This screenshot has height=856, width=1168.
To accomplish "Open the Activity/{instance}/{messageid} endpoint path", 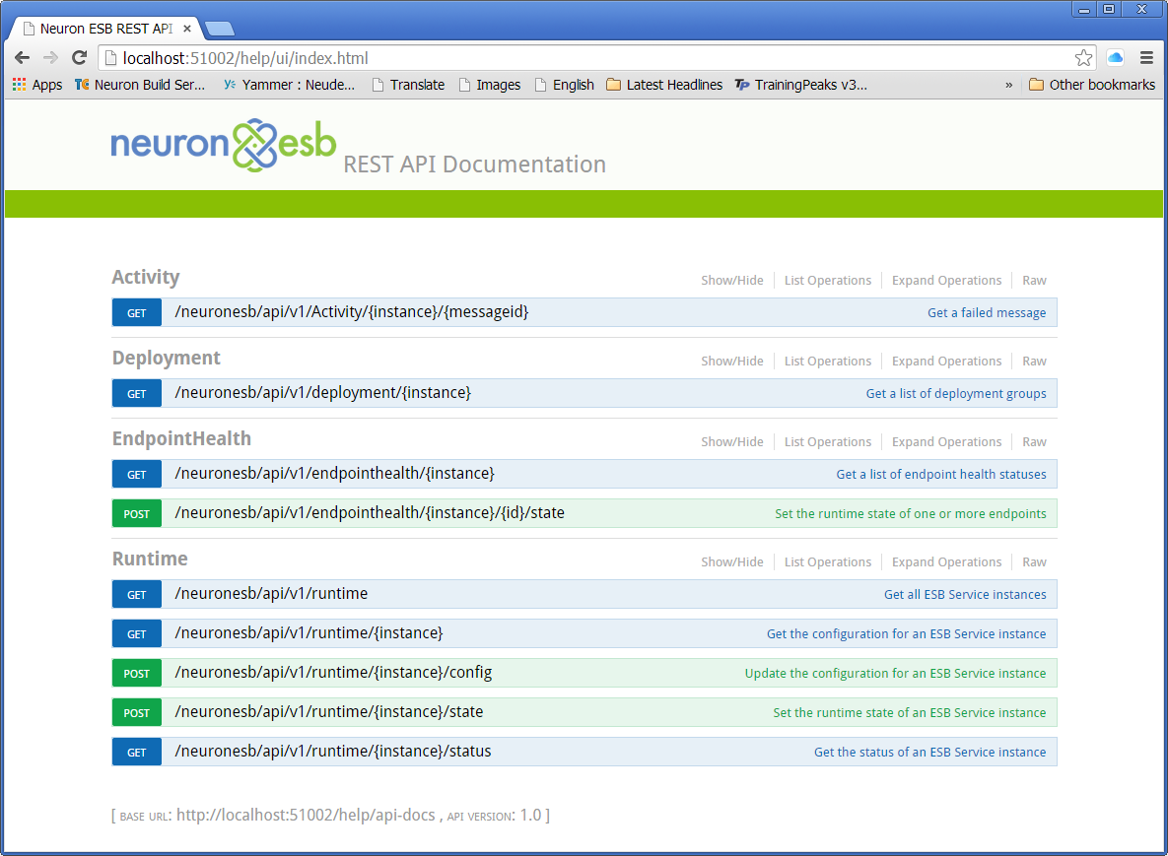I will pos(352,312).
